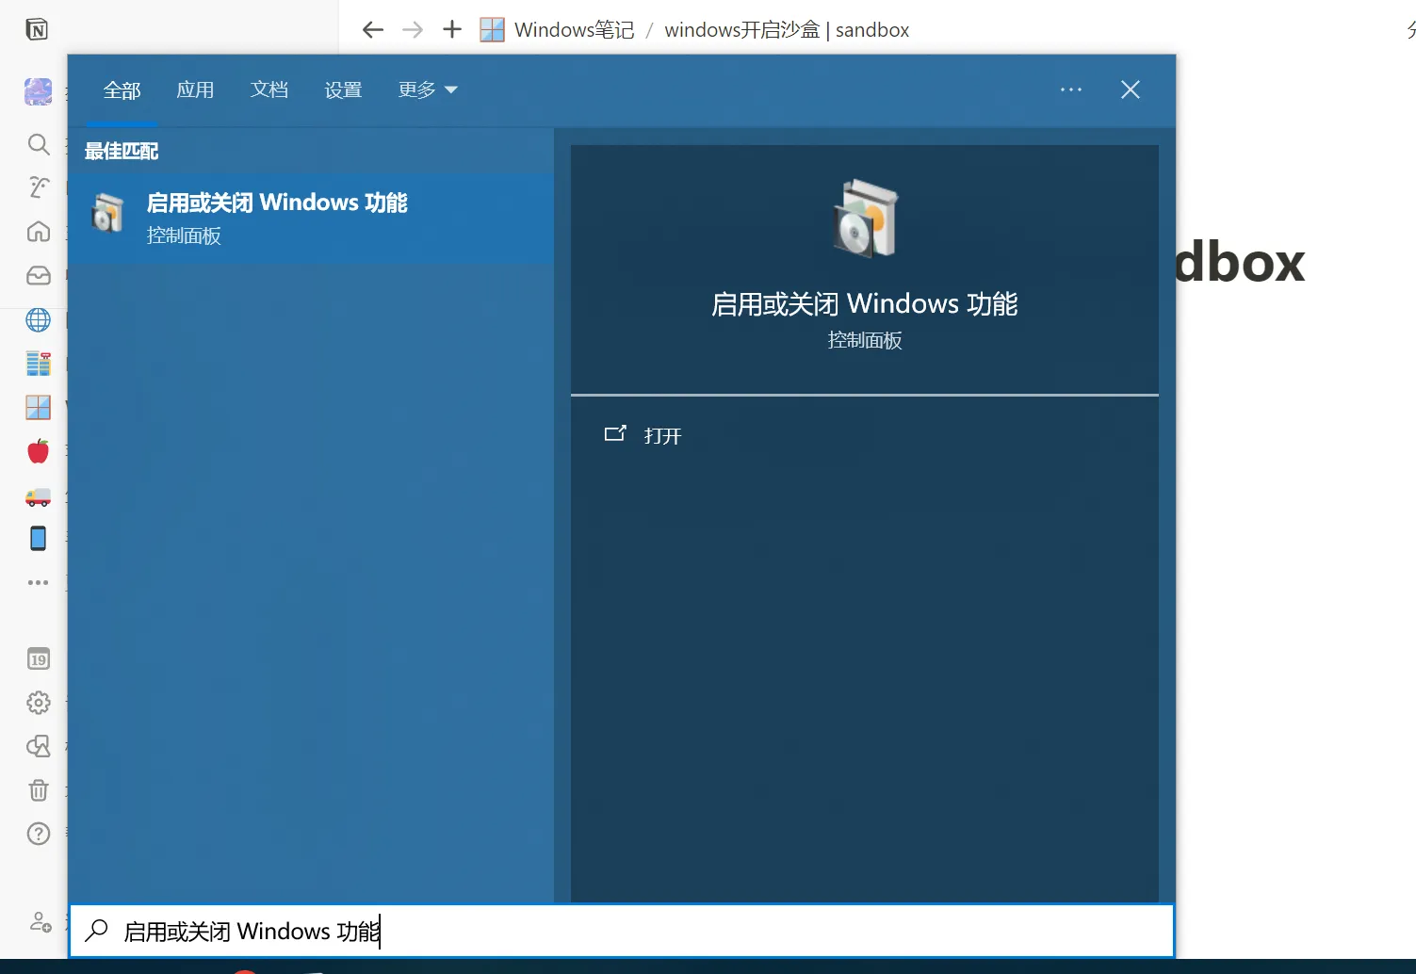Image resolution: width=1416 pixels, height=974 pixels.
Task: Expand more sidebar items via ellipsis
Action: point(39,583)
